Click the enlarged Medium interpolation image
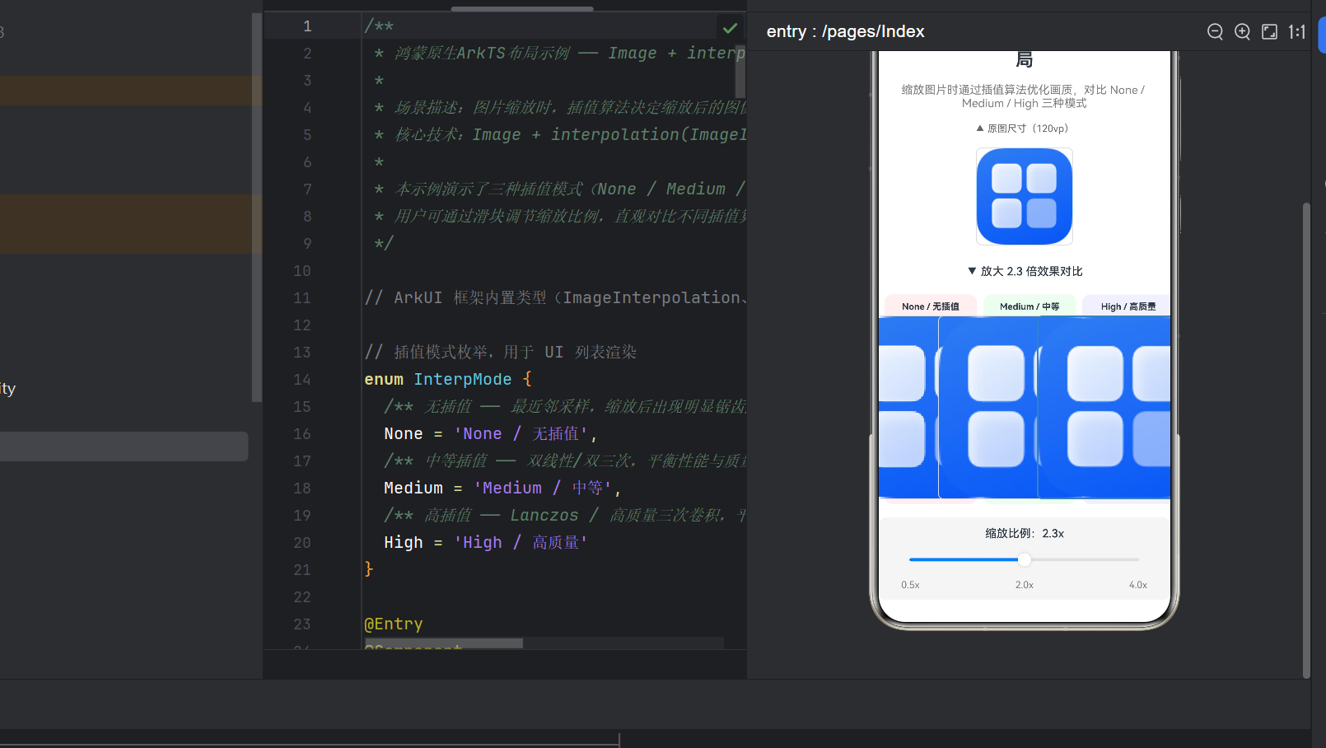Viewport: 1326px width, 748px height. point(987,408)
